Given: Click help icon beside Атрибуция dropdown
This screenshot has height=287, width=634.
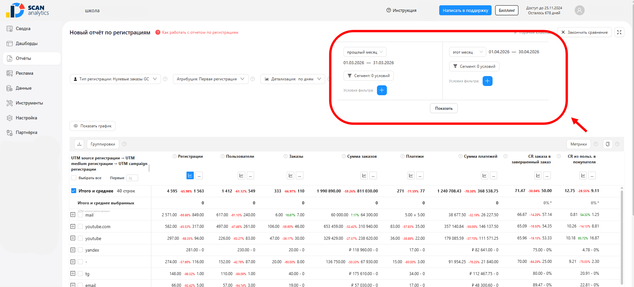Looking at the screenshot, I should (253, 79).
